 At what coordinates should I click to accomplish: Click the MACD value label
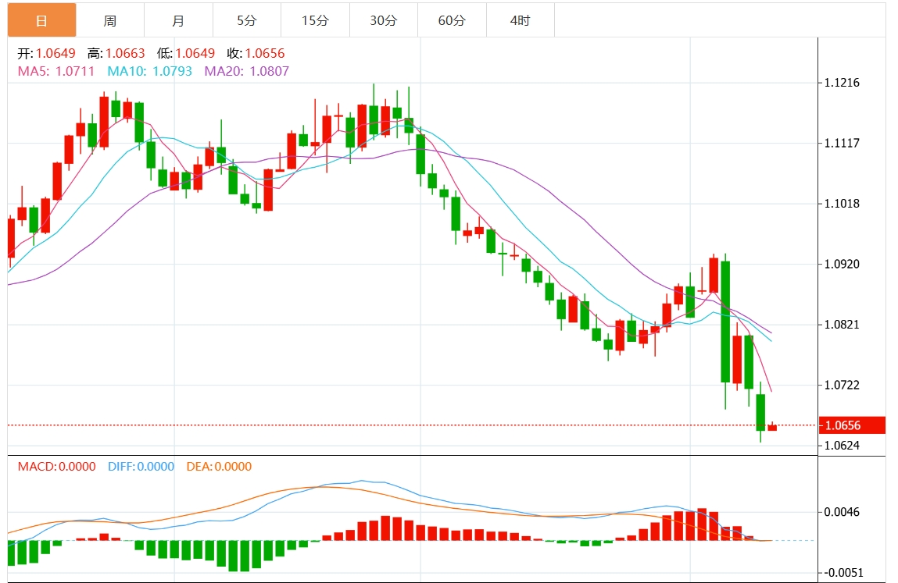pos(57,466)
